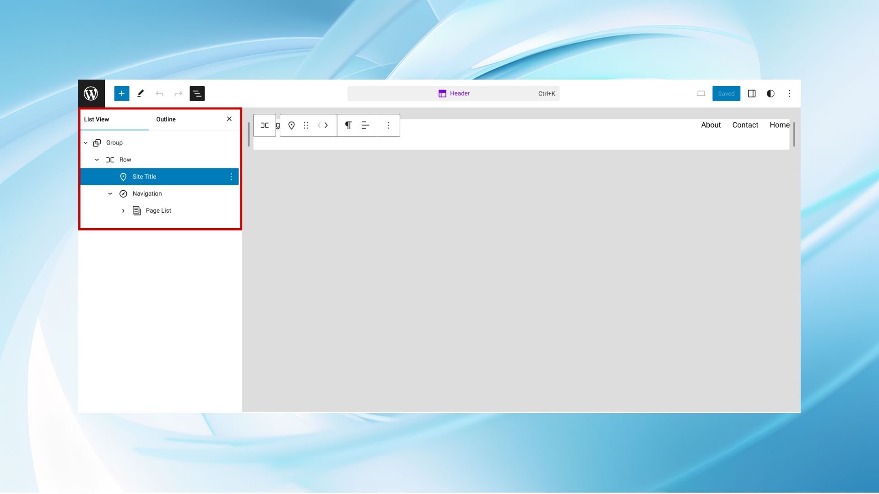Open the Styles half-circle icon
Viewport: 879px width, 494px height.
(x=770, y=93)
